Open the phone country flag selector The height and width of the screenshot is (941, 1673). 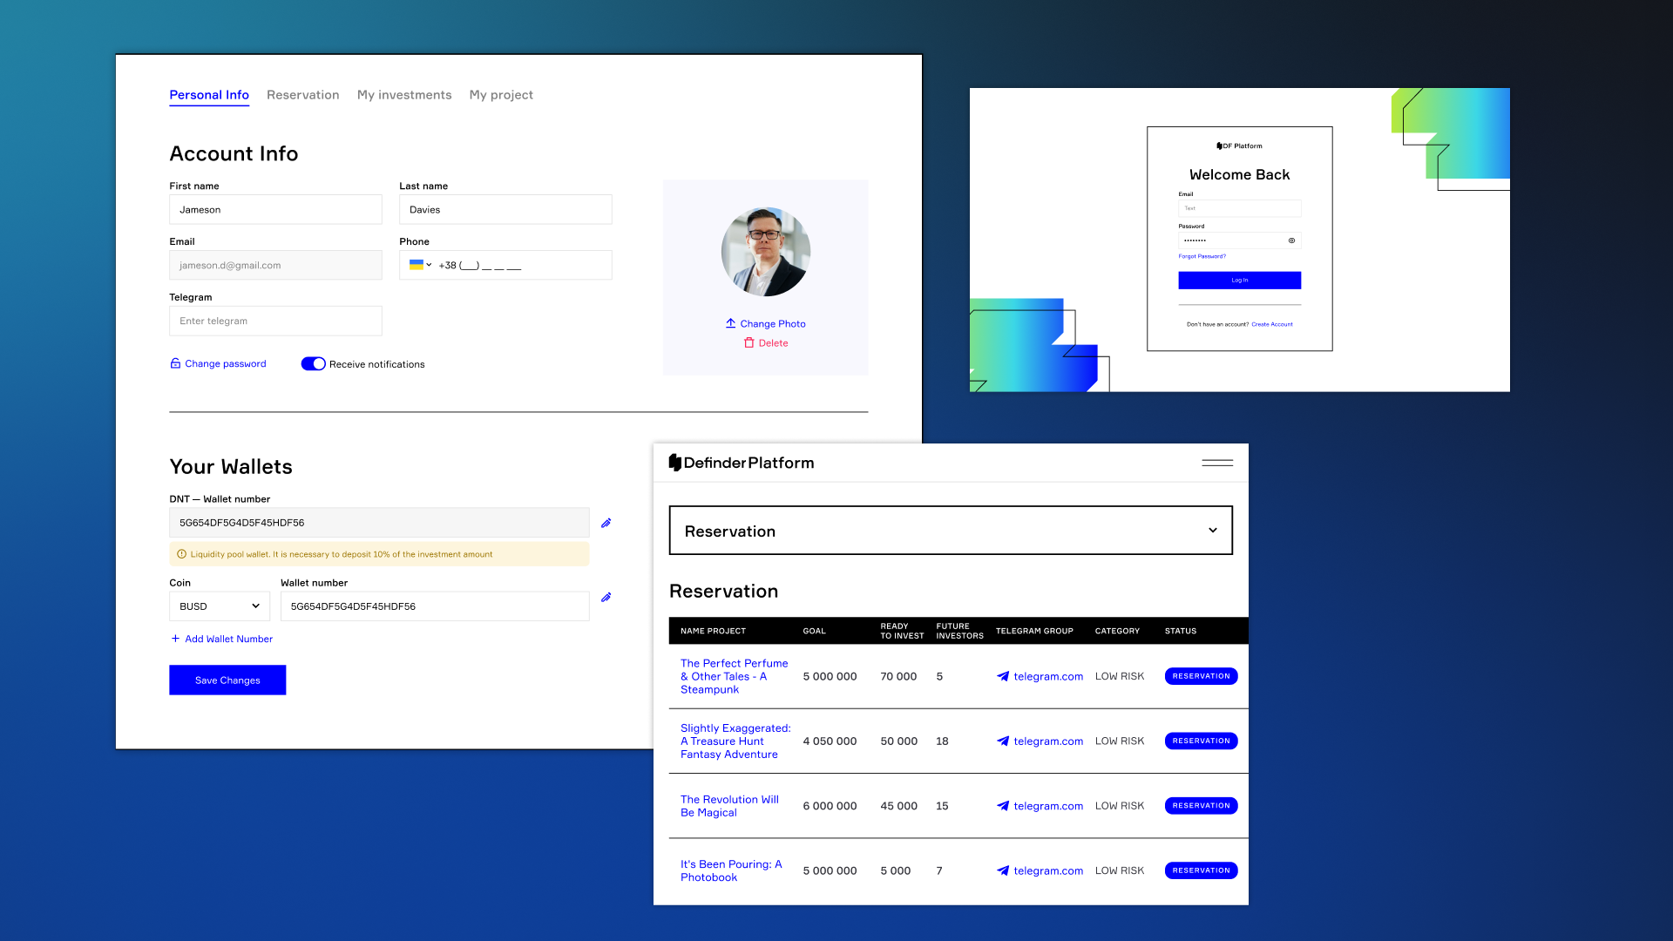[419, 265]
